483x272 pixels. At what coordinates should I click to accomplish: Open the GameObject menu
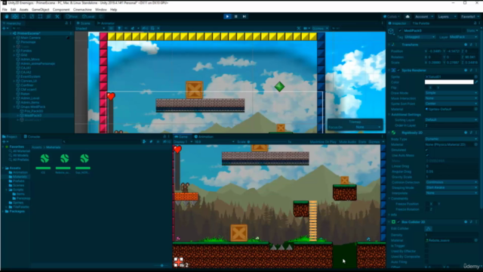coord(40,10)
